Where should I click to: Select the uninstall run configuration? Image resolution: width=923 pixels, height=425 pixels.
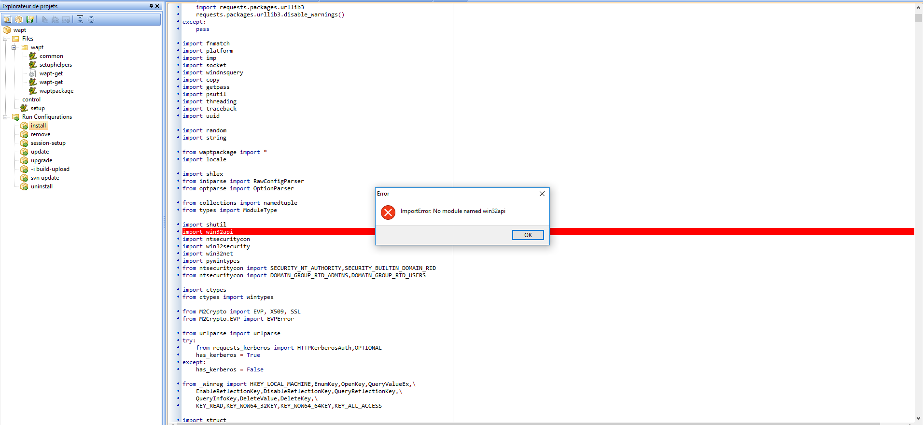point(42,186)
